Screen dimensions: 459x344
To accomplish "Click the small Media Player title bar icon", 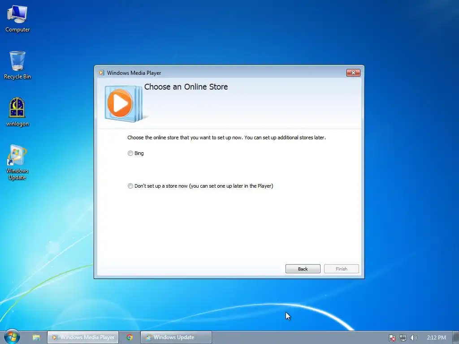I will [x=101, y=73].
